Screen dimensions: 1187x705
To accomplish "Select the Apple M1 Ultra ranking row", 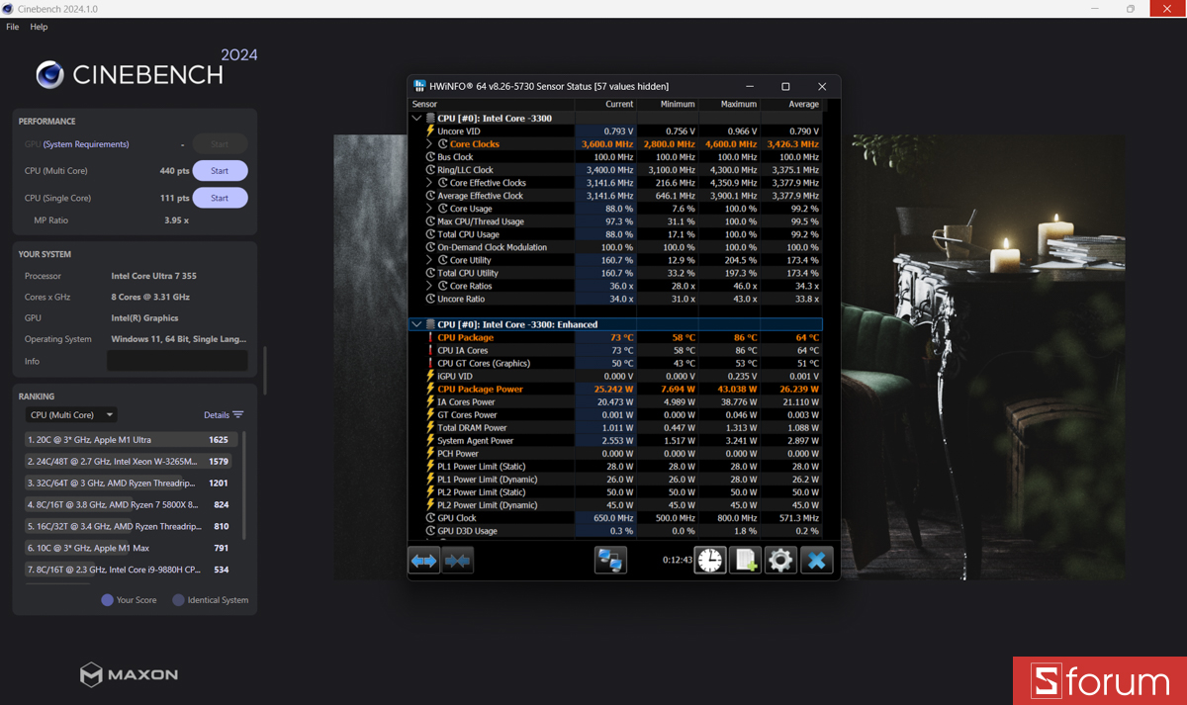I will pos(132,439).
